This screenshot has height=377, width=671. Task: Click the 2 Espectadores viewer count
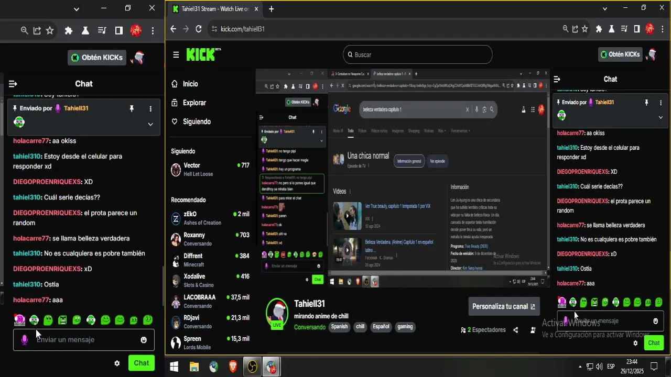point(483,330)
